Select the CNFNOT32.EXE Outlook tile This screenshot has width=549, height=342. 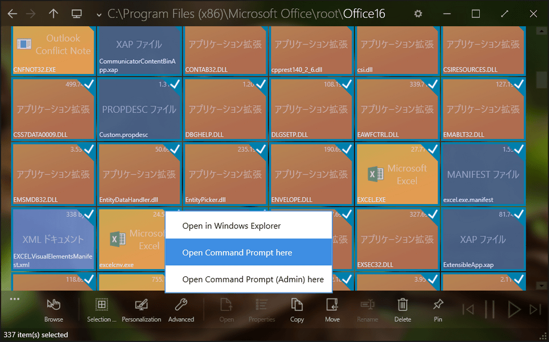[53, 50]
